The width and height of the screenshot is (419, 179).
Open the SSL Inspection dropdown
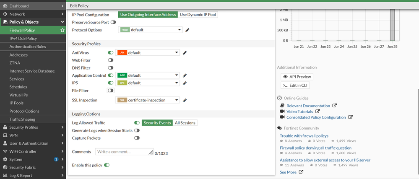(148, 100)
